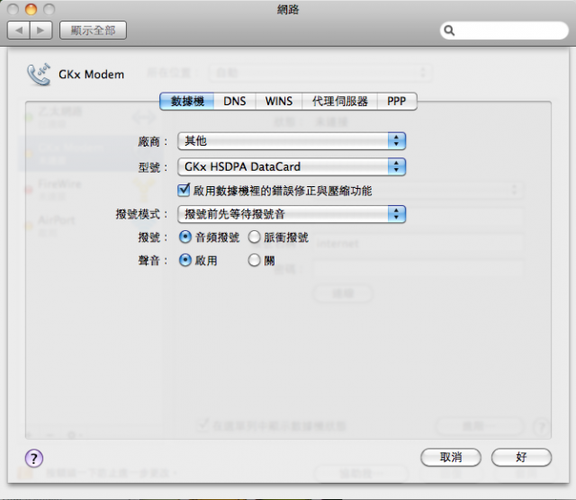This screenshot has height=500, width=576.
Task: Click in the search field
Action: pos(504,30)
